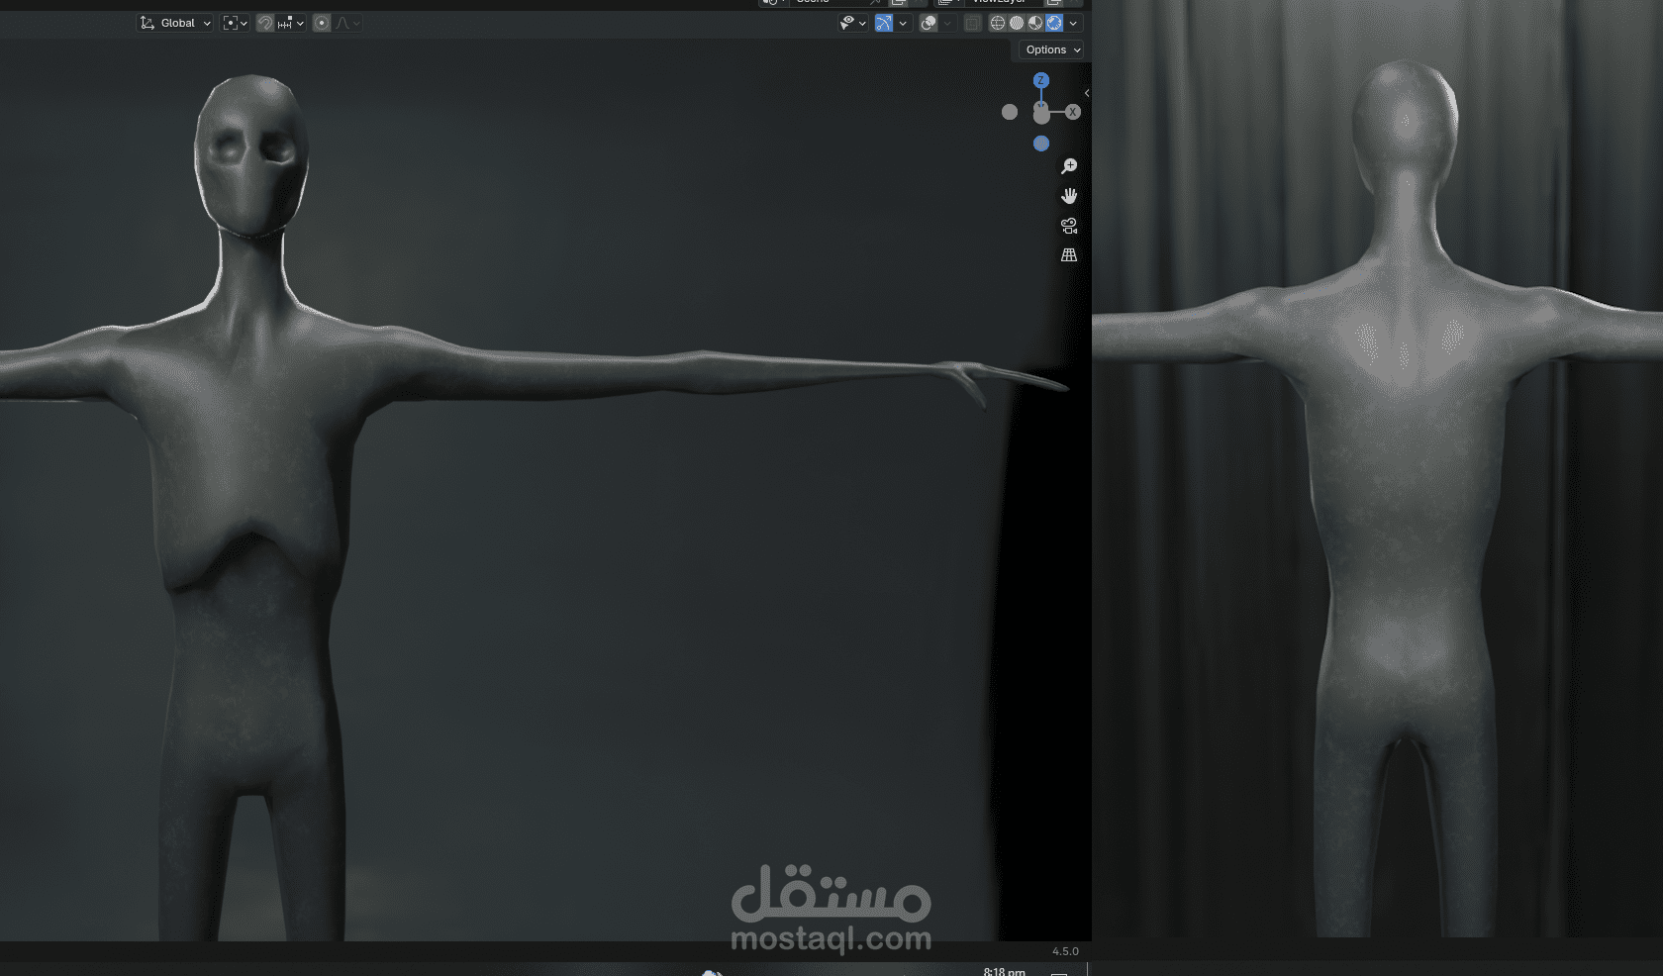Open the snapping options dropdown
The height and width of the screenshot is (976, 1663).
(290, 23)
